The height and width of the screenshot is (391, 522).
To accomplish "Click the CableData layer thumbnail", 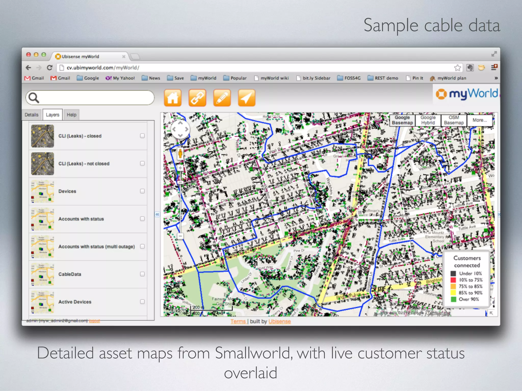I will (x=43, y=274).
